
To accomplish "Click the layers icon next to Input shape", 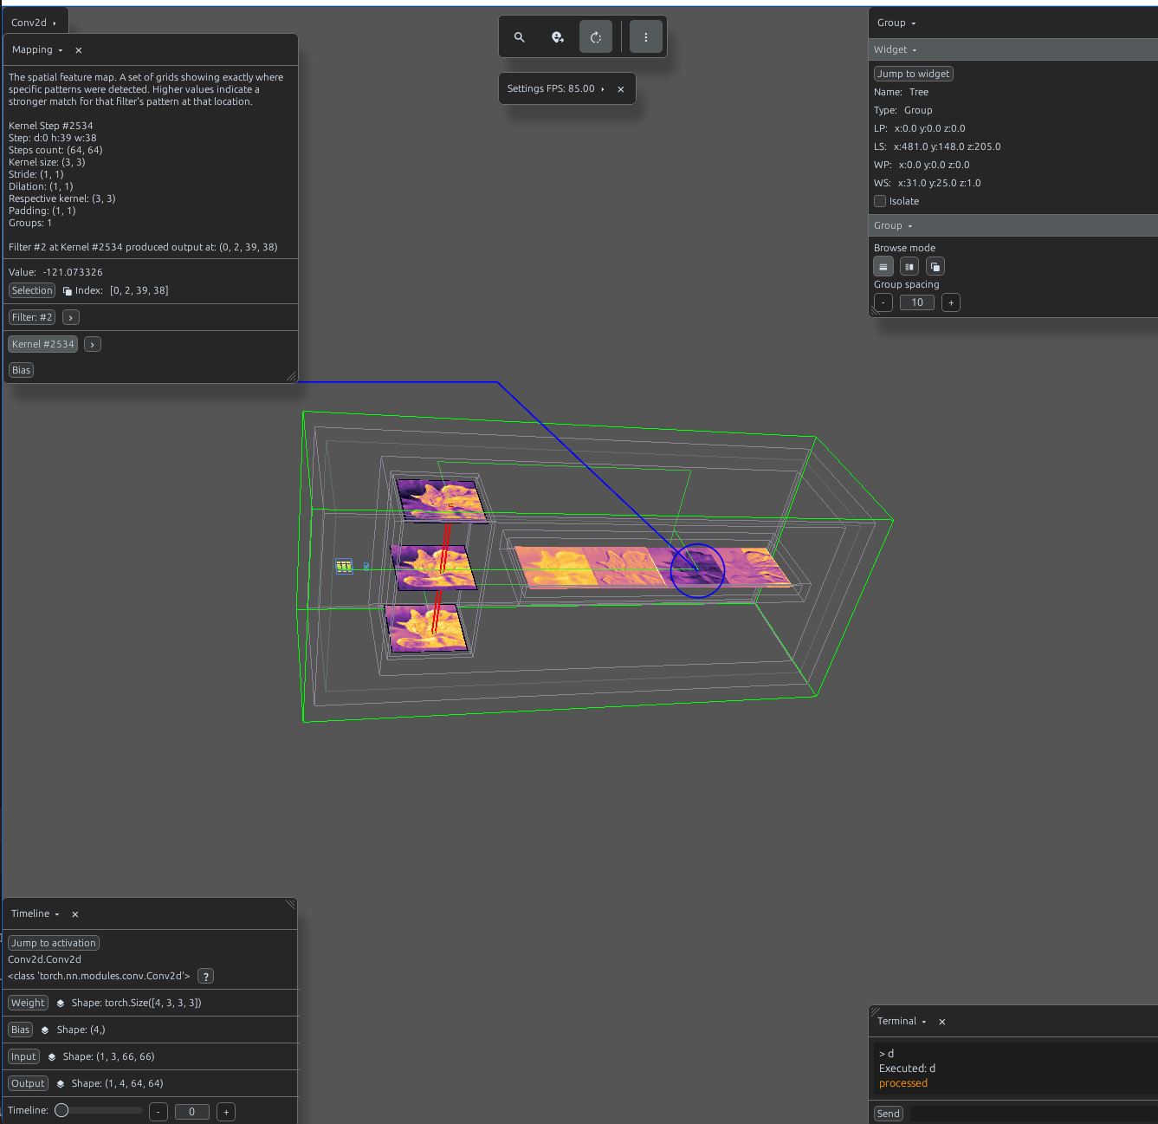I will pyautogui.click(x=52, y=1057).
